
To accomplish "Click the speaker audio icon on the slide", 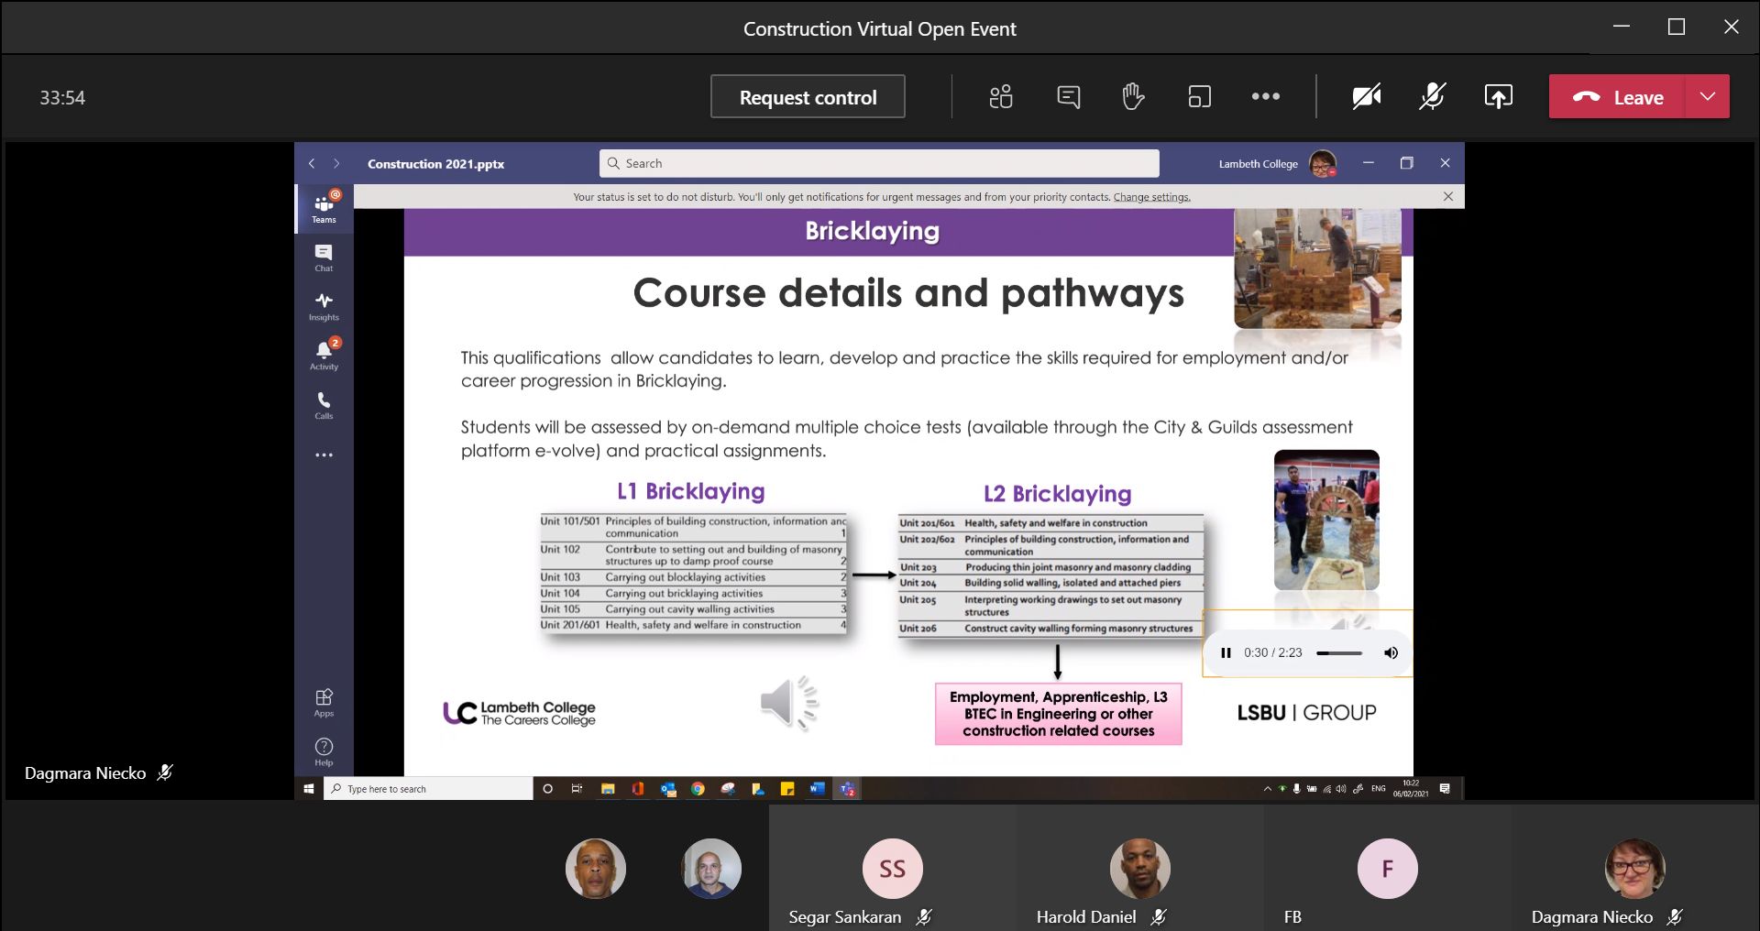I will click(789, 703).
